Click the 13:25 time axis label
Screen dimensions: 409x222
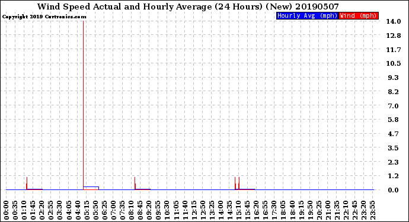pos(212,210)
